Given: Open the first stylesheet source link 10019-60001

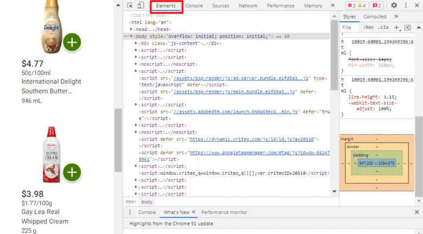Looking at the screenshot, I should (x=382, y=42).
